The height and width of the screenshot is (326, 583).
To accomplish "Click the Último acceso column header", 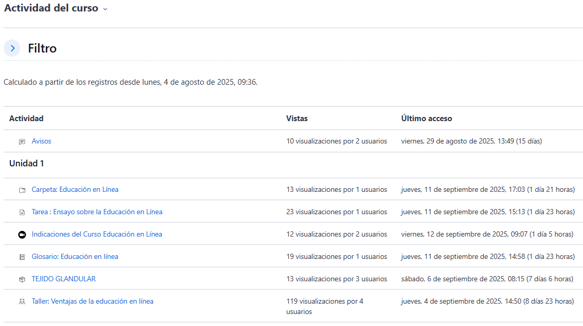I will tap(426, 118).
